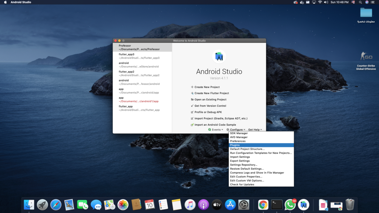Select Counter-Strike Global Offensive desktop icon
The height and width of the screenshot is (213, 379).
coord(366,61)
